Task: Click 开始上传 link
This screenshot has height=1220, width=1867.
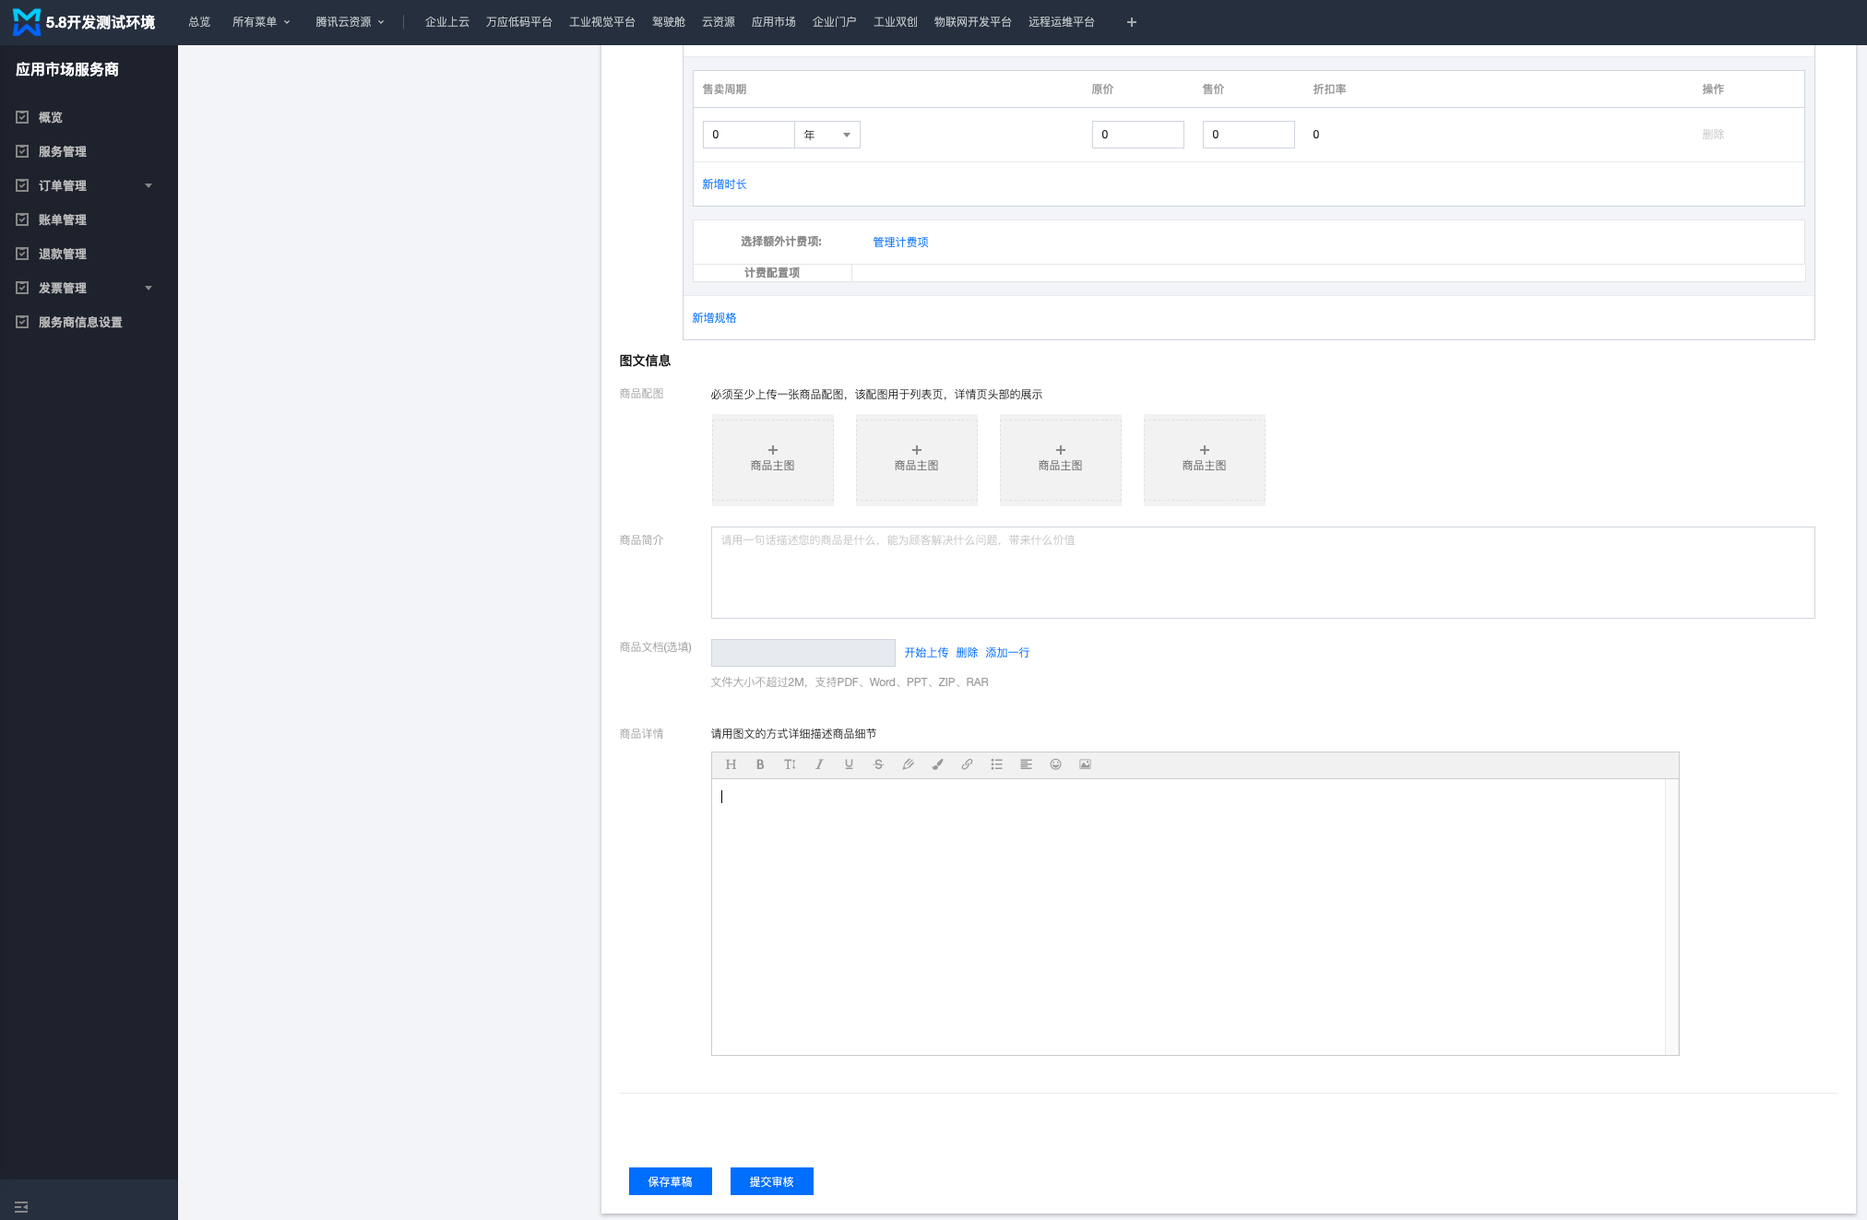Action: [927, 652]
